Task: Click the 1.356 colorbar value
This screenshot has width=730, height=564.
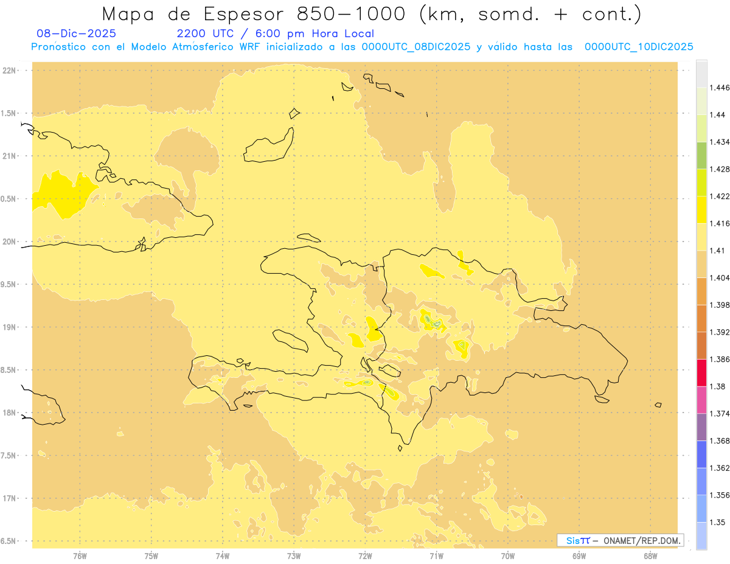Action: (x=719, y=495)
